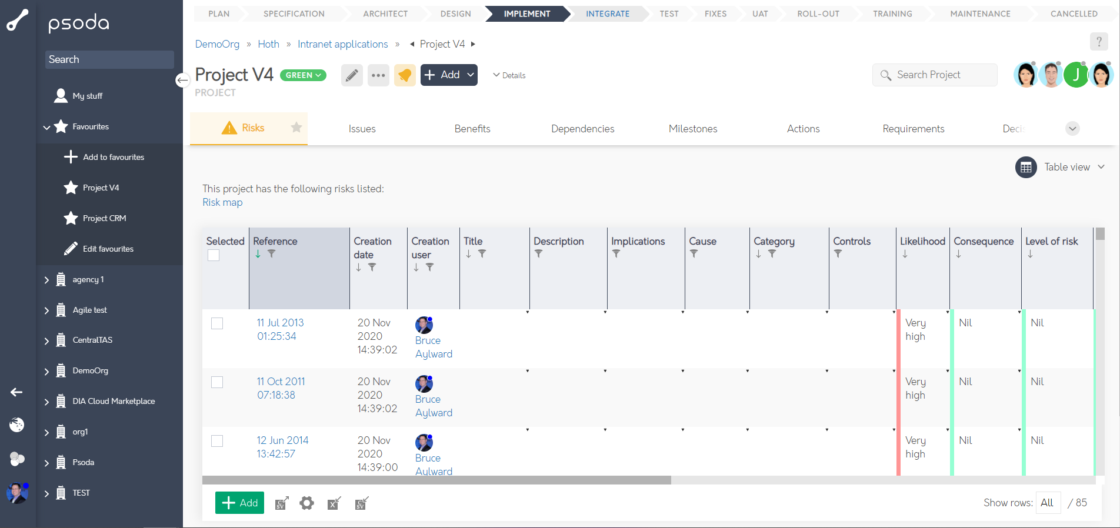
Task: Collapse the sidebar with the arrow circle
Action: (x=182, y=80)
